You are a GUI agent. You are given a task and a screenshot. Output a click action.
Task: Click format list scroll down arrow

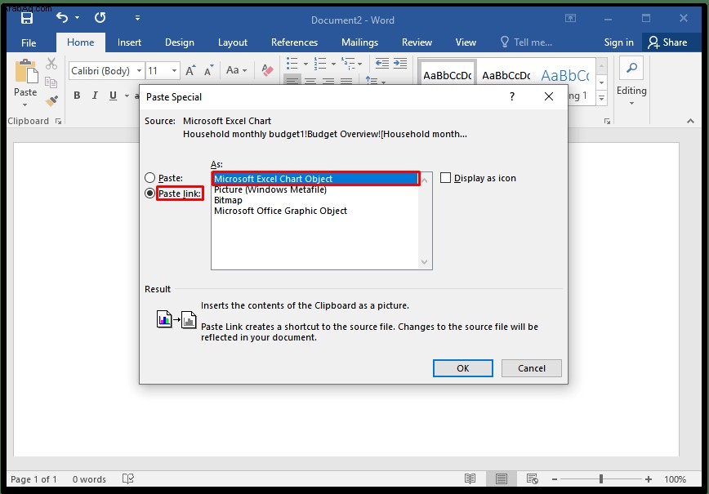coord(424,261)
